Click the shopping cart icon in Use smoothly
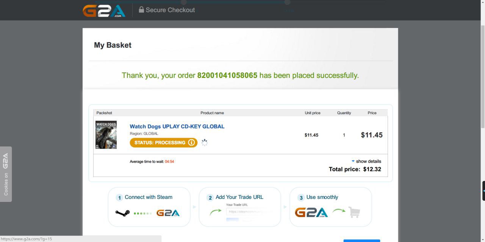 click(354, 212)
